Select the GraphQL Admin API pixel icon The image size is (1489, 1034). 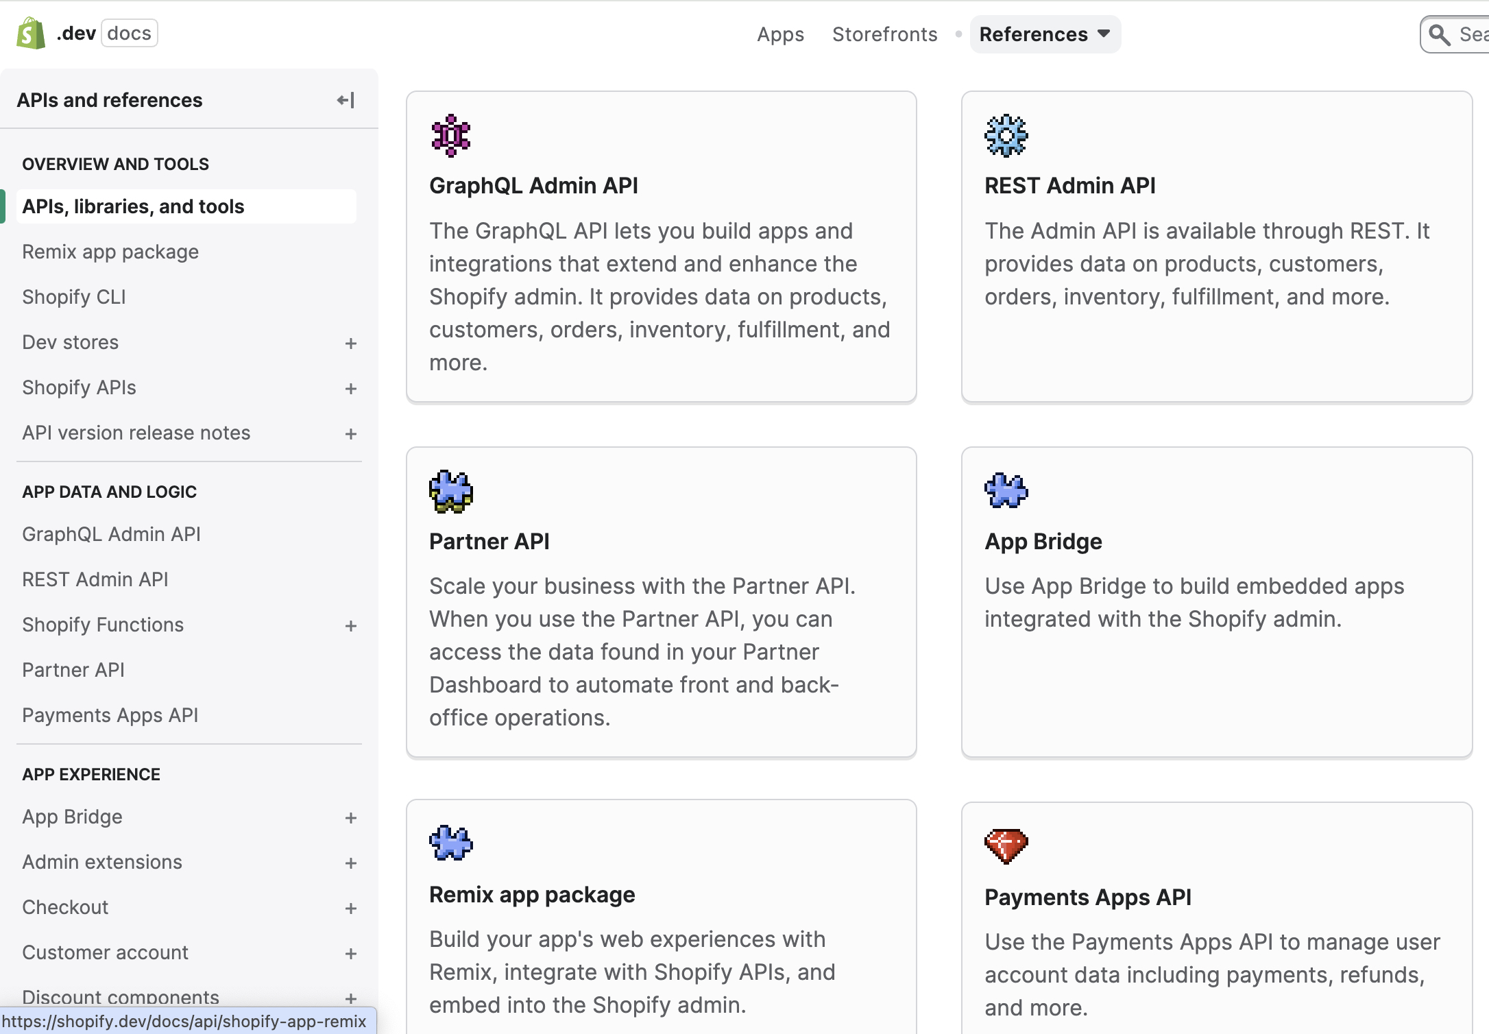tap(450, 136)
